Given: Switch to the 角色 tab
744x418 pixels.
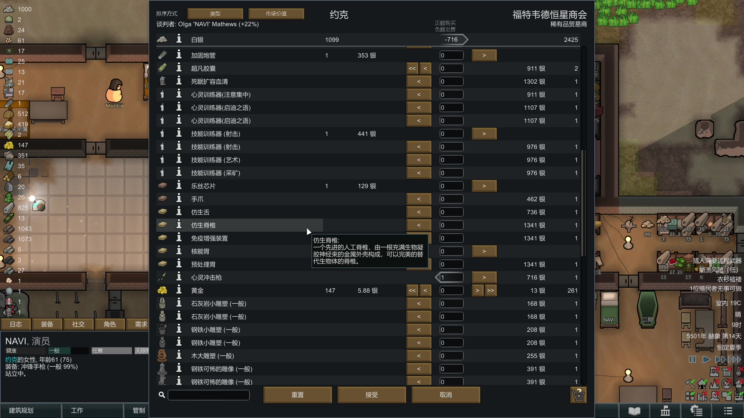Looking at the screenshot, I should point(110,324).
